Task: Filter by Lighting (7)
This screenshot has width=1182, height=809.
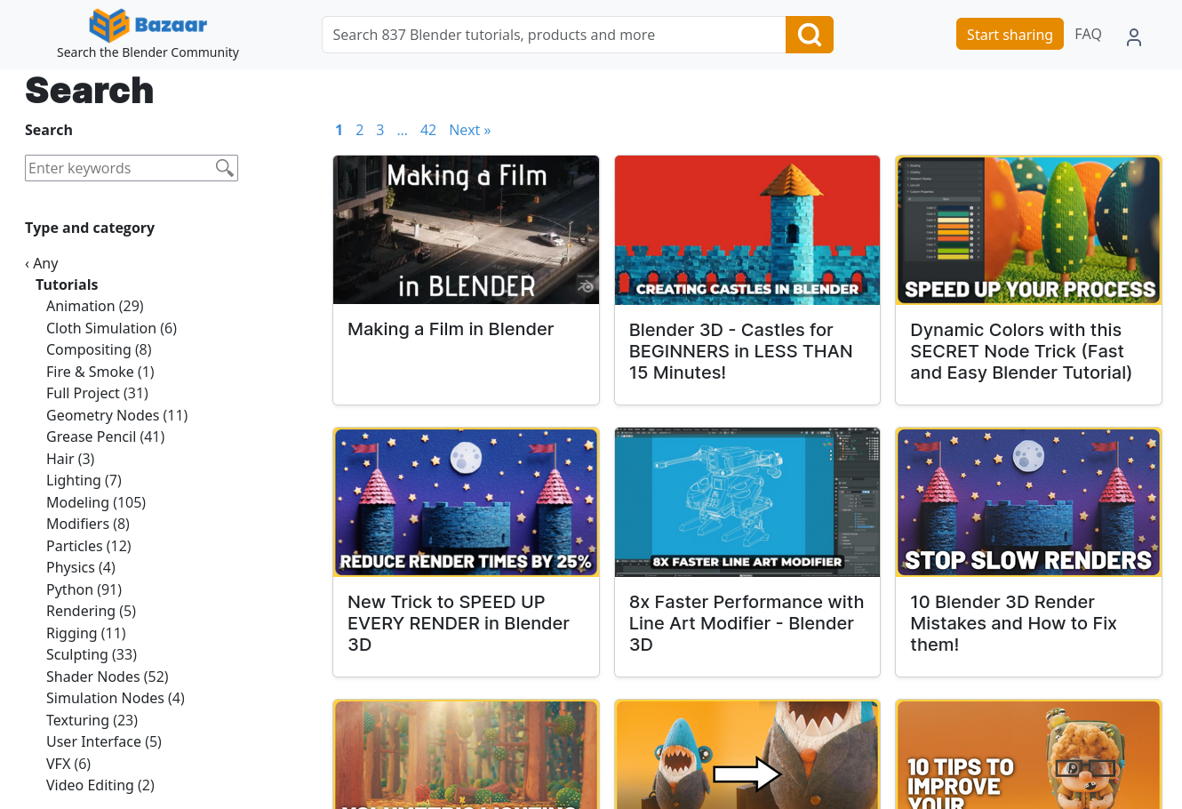Action: [x=84, y=480]
